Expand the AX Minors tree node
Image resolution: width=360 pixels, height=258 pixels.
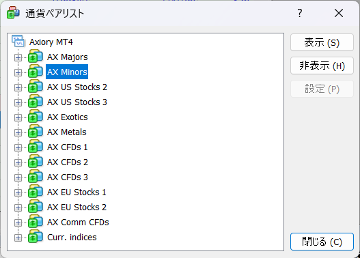click(x=18, y=73)
